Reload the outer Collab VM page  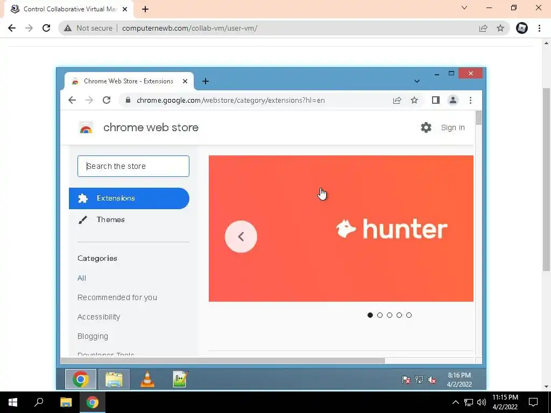tap(46, 28)
